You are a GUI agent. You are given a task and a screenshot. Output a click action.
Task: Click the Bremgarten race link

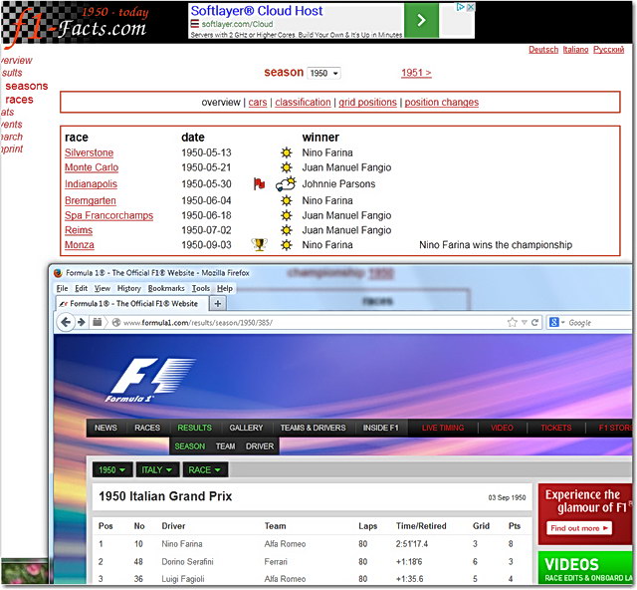pyautogui.click(x=91, y=200)
